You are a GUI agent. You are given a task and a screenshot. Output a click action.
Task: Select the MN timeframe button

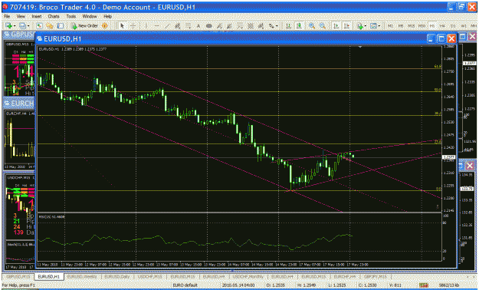tap(474, 26)
